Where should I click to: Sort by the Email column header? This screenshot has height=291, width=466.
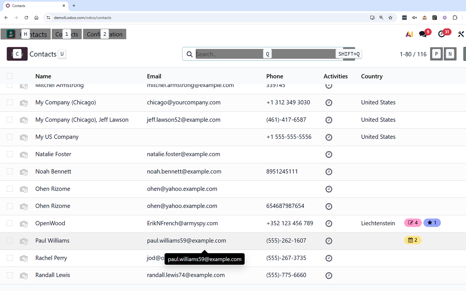[154, 76]
